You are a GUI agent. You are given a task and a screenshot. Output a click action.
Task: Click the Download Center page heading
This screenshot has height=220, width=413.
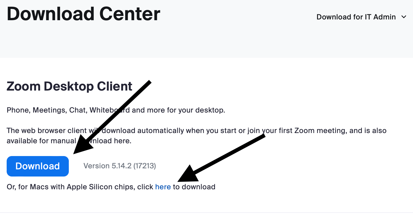click(x=83, y=14)
